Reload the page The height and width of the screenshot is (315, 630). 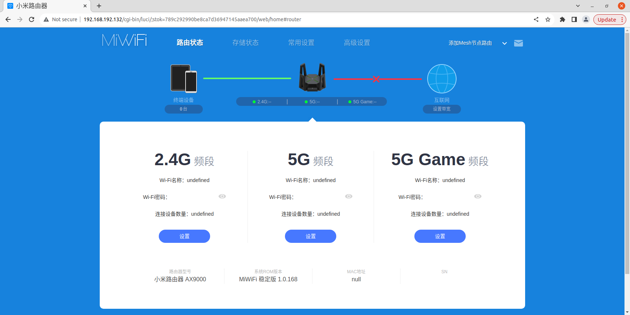(x=32, y=19)
